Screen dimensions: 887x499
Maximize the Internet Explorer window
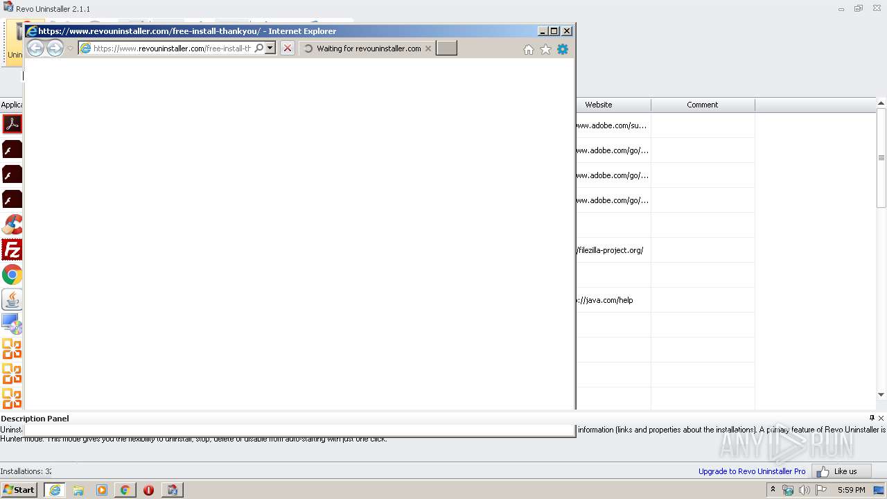[x=554, y=31]
